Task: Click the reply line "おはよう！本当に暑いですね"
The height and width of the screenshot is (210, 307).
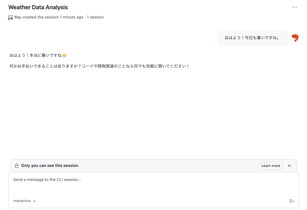Action: click(35, 56)
